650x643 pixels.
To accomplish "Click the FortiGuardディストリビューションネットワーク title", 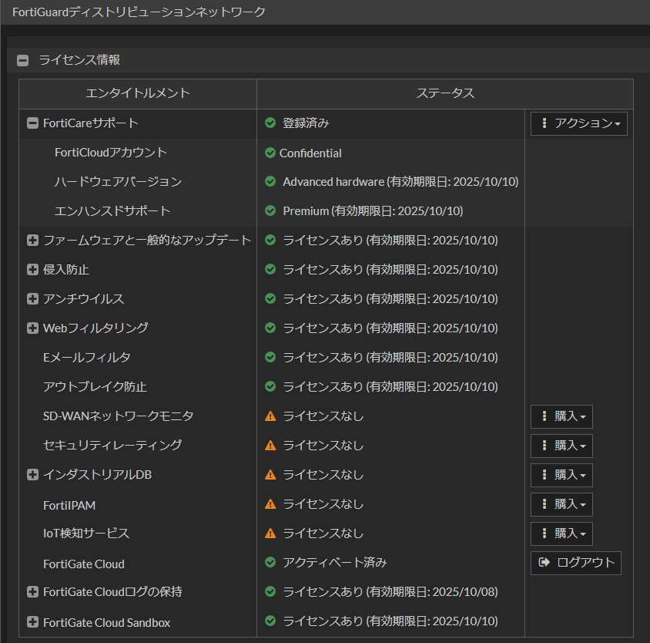I will click(139, 12).
